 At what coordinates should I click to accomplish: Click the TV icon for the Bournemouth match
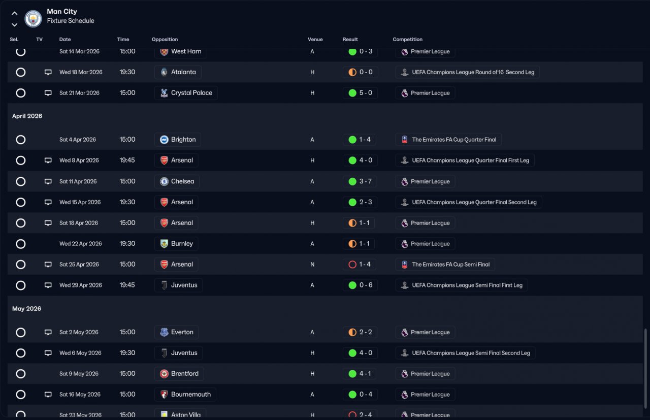(48, 395)
